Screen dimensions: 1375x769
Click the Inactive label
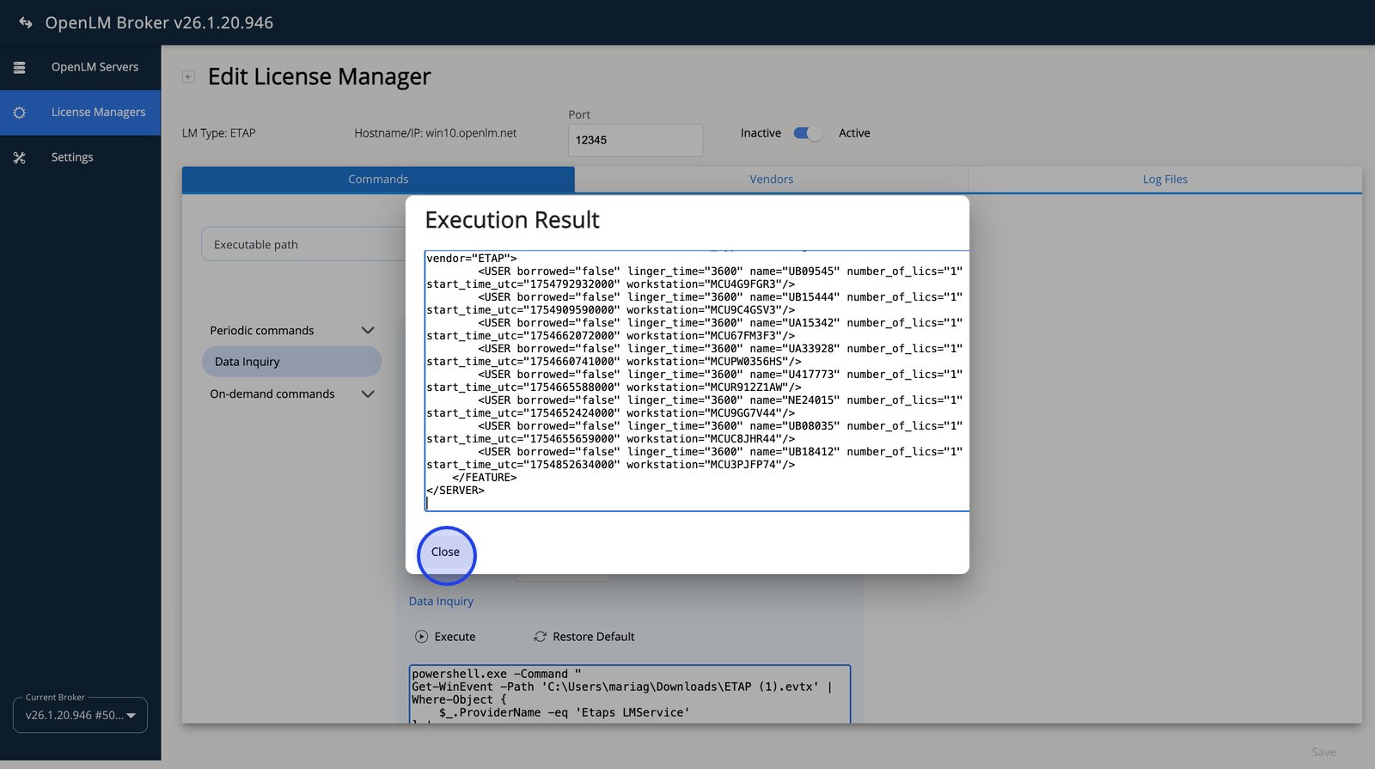tap(761, 133)
